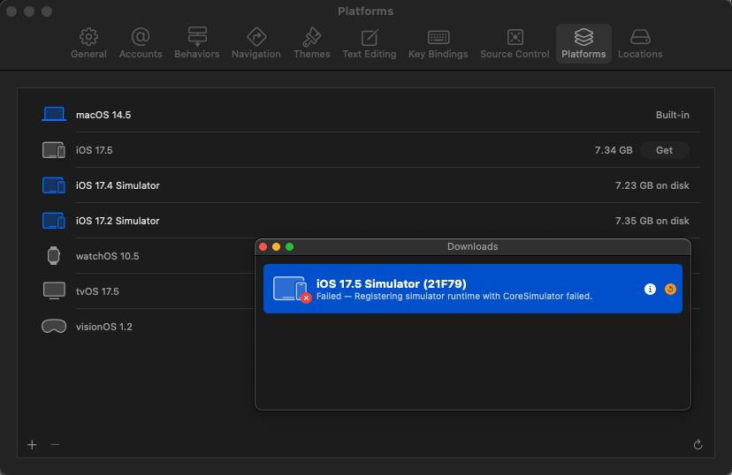Click the failed simulator device icon in Downloads
The height and width of the screenshot is (475, 732).
[292, 289]
